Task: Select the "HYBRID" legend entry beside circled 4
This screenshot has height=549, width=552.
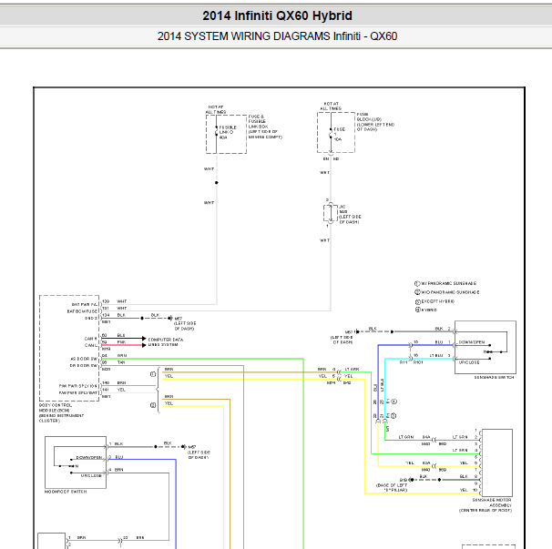Action: pos(429,310)
